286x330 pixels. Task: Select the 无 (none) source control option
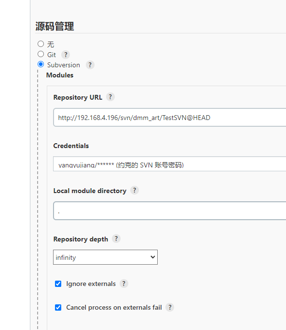tap(41, 44)
